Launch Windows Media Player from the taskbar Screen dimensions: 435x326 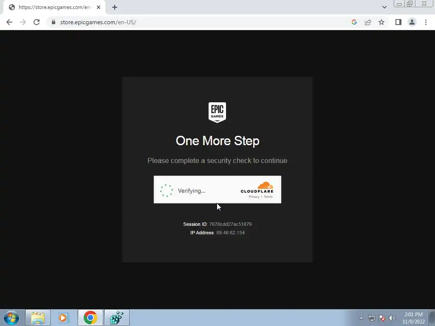[x=64, y=318]
